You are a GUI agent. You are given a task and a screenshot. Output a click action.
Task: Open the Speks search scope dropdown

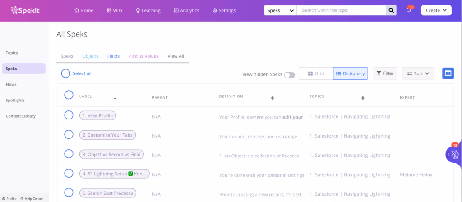tap(280, 10)
